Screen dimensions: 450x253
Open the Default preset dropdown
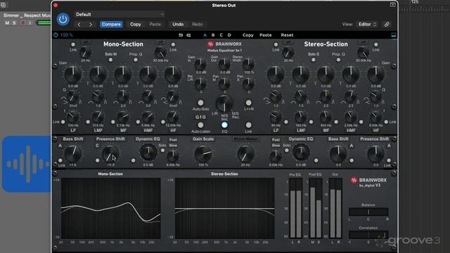(120, 14)
